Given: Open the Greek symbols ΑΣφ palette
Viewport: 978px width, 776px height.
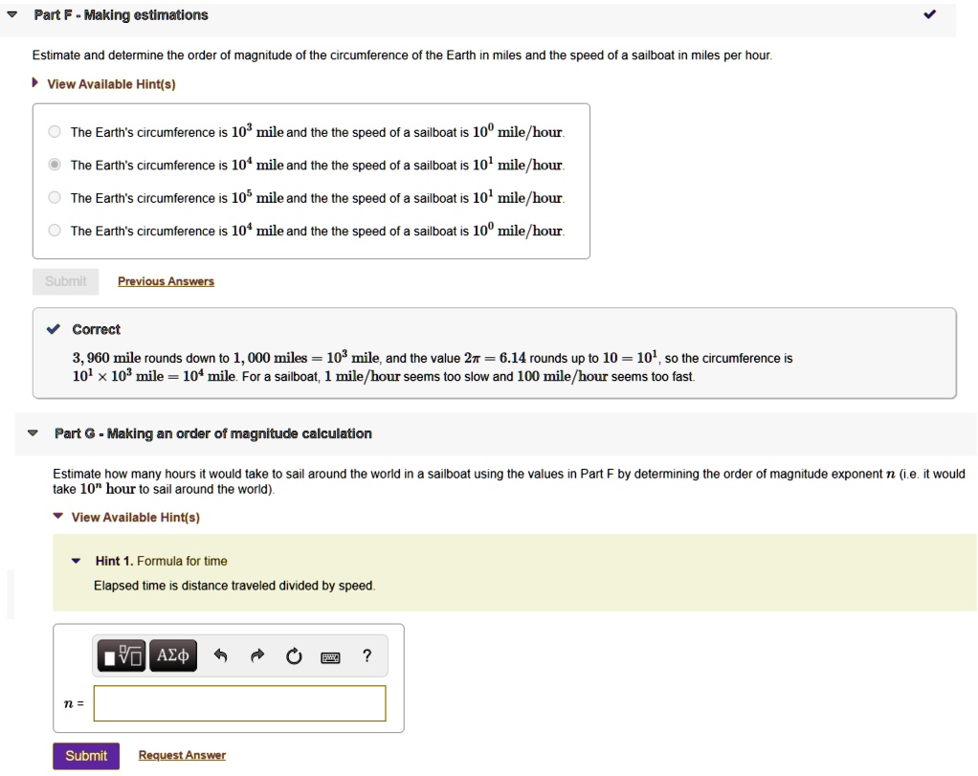Looking at the screenshot, I should pyautogui.click(x=173, y=655).
